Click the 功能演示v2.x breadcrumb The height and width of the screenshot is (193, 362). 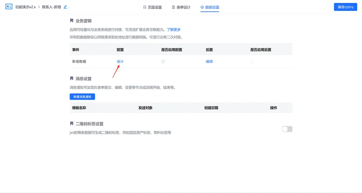[x=25, y=7]
